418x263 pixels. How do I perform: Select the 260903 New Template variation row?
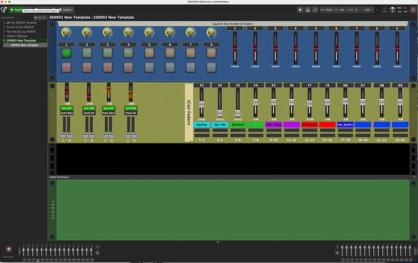(x=25, y=45)
